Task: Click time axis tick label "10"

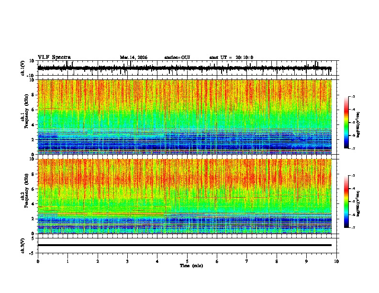Action: pyautogui.click(x=336, y=261)
